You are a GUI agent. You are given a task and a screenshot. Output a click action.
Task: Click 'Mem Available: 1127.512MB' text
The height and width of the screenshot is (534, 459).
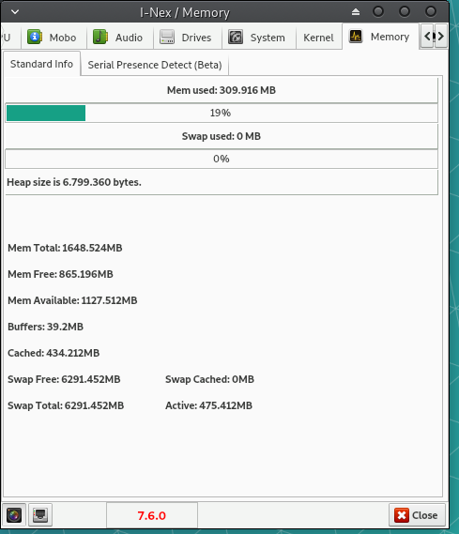pos(72,300)
